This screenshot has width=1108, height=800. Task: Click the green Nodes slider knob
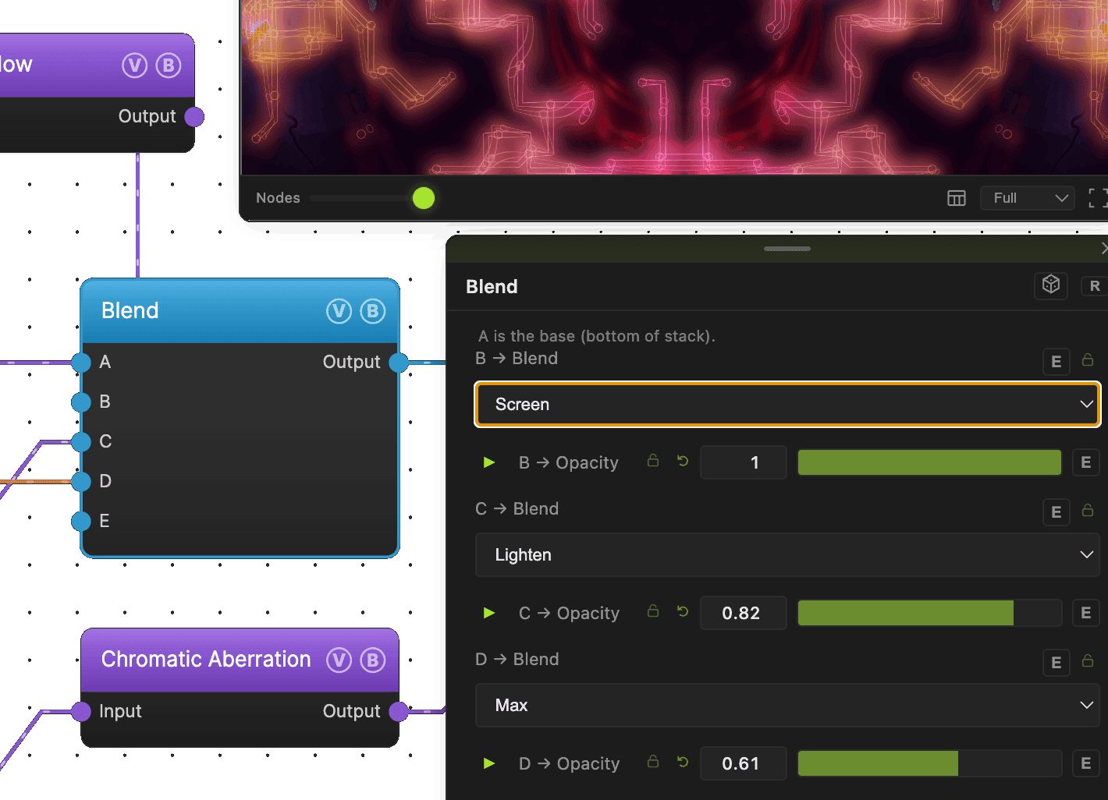point(424,198)
